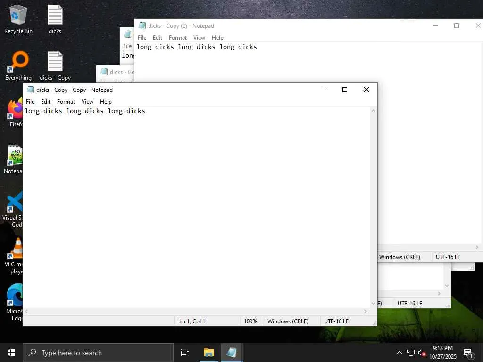Open Help menu in 'dicks - Copy (2)' Notepad

pos(217,38)
